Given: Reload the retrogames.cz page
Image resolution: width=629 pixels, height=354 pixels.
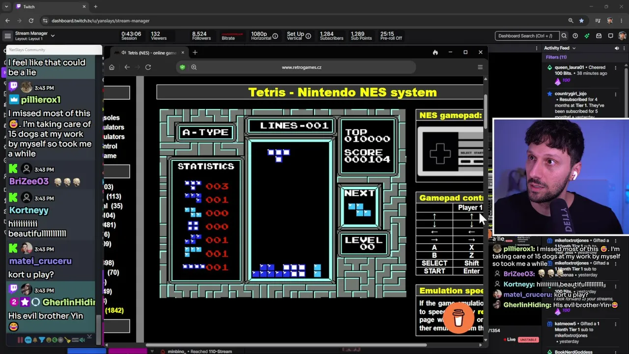Looking at the screenshot, I should pyautogui.click(x=148, y=67).
